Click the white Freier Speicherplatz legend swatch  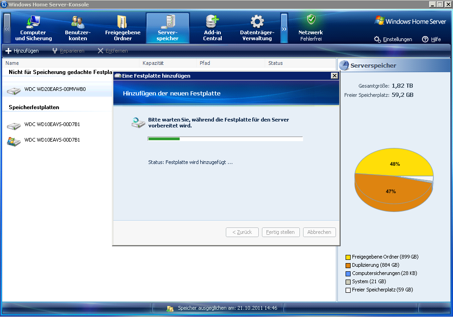348,290
